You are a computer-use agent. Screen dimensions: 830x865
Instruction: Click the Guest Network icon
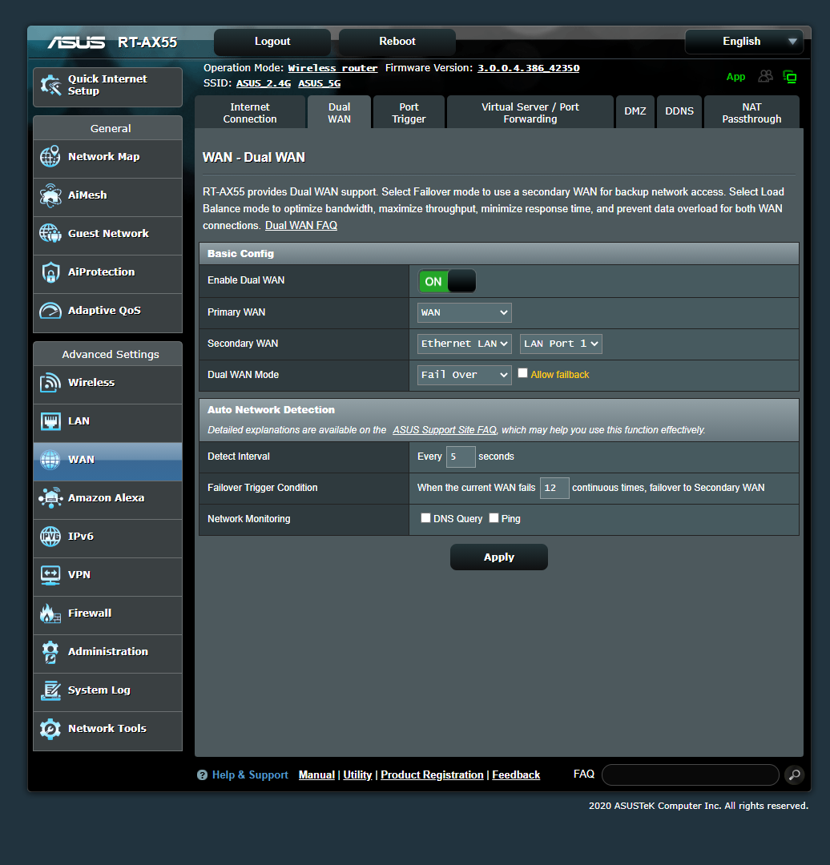50,233
